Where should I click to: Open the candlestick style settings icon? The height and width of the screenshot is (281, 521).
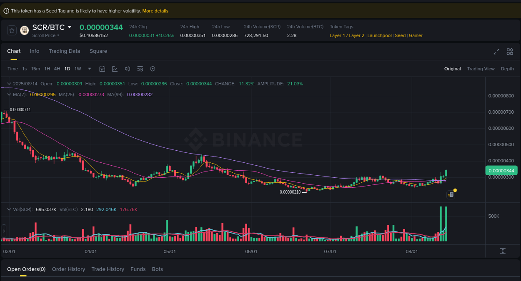click(128, 69)
